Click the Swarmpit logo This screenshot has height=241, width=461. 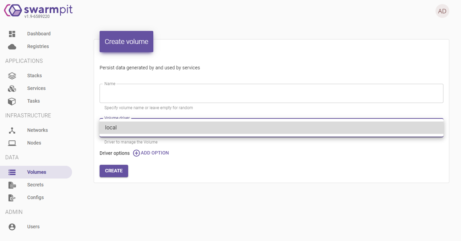38,10
